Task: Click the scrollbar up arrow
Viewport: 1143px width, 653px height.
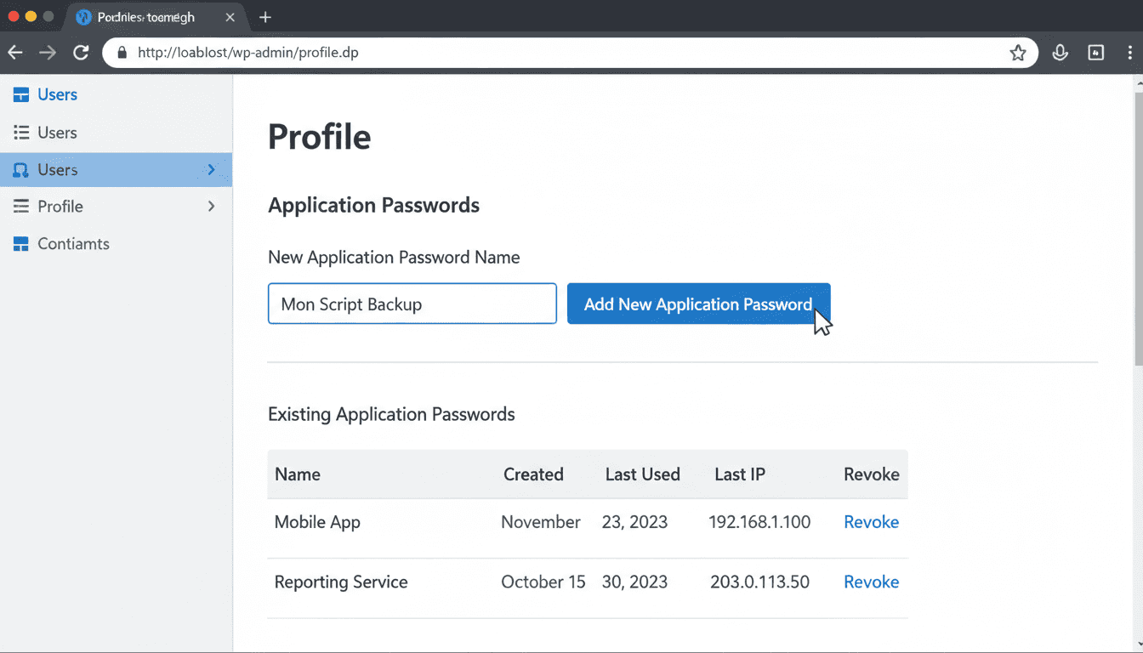Action: coord(1139,83)
